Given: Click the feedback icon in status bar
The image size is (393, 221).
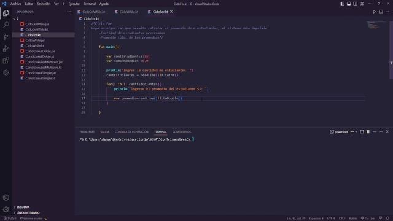Looking at the screenshot, I should tap(381, 219).
